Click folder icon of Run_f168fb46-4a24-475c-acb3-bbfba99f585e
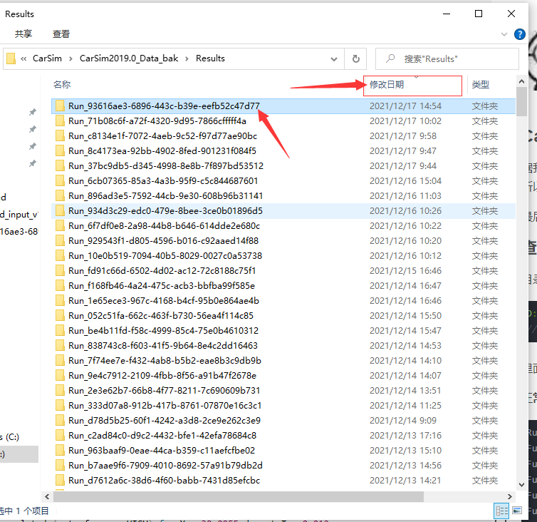Image resolution: width=537 pixels, height=522 pixels. pyautogui.click(x=60, y=286)
